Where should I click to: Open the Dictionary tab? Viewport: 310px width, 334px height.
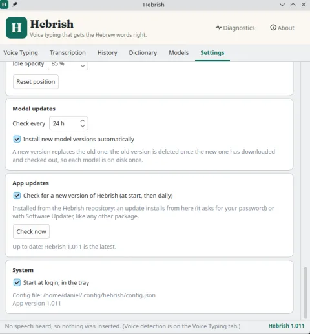(143, 53)
